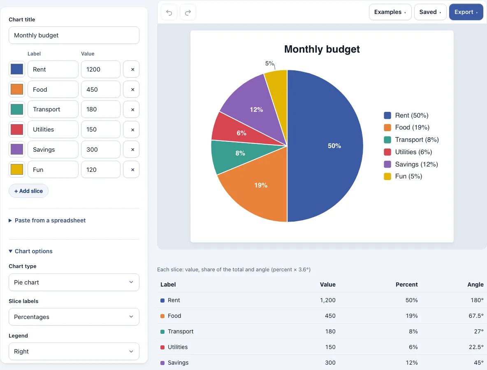Screen dimensions: 487x370
Task: Collapse the Chart options section
Action: coord(31,251)
